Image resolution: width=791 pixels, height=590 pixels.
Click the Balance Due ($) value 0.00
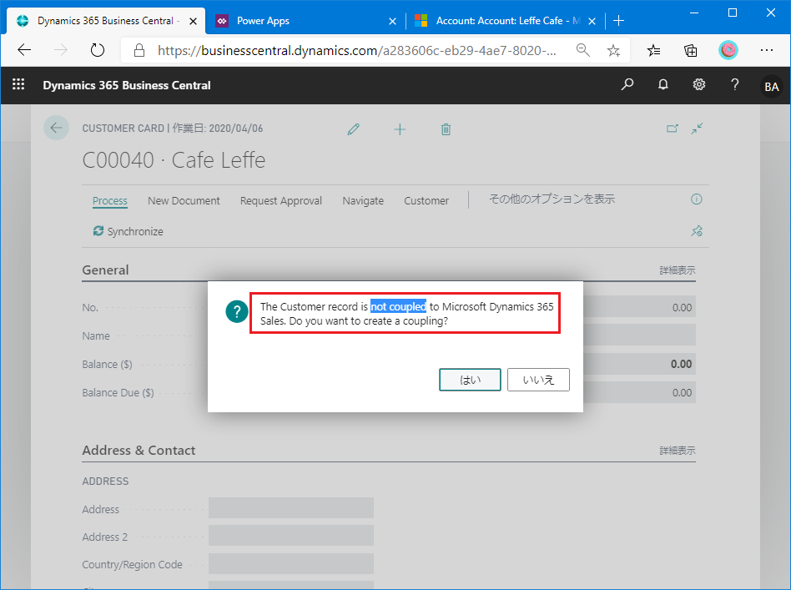click(682, 393)
